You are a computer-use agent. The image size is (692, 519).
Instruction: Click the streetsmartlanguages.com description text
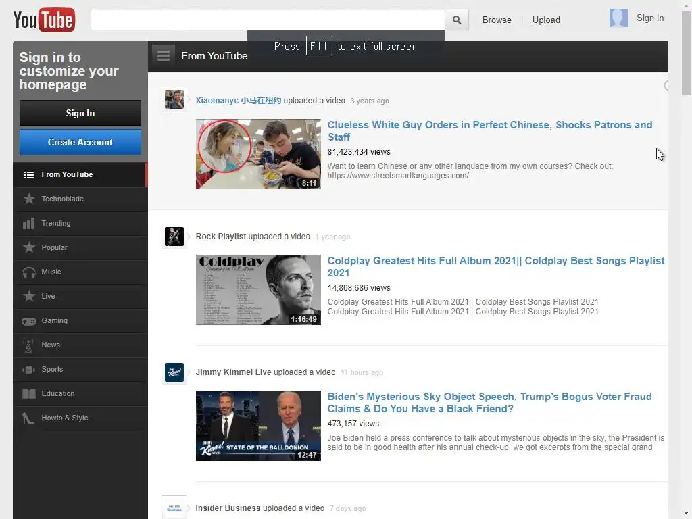pyautogui.click(x=398, y=176)
